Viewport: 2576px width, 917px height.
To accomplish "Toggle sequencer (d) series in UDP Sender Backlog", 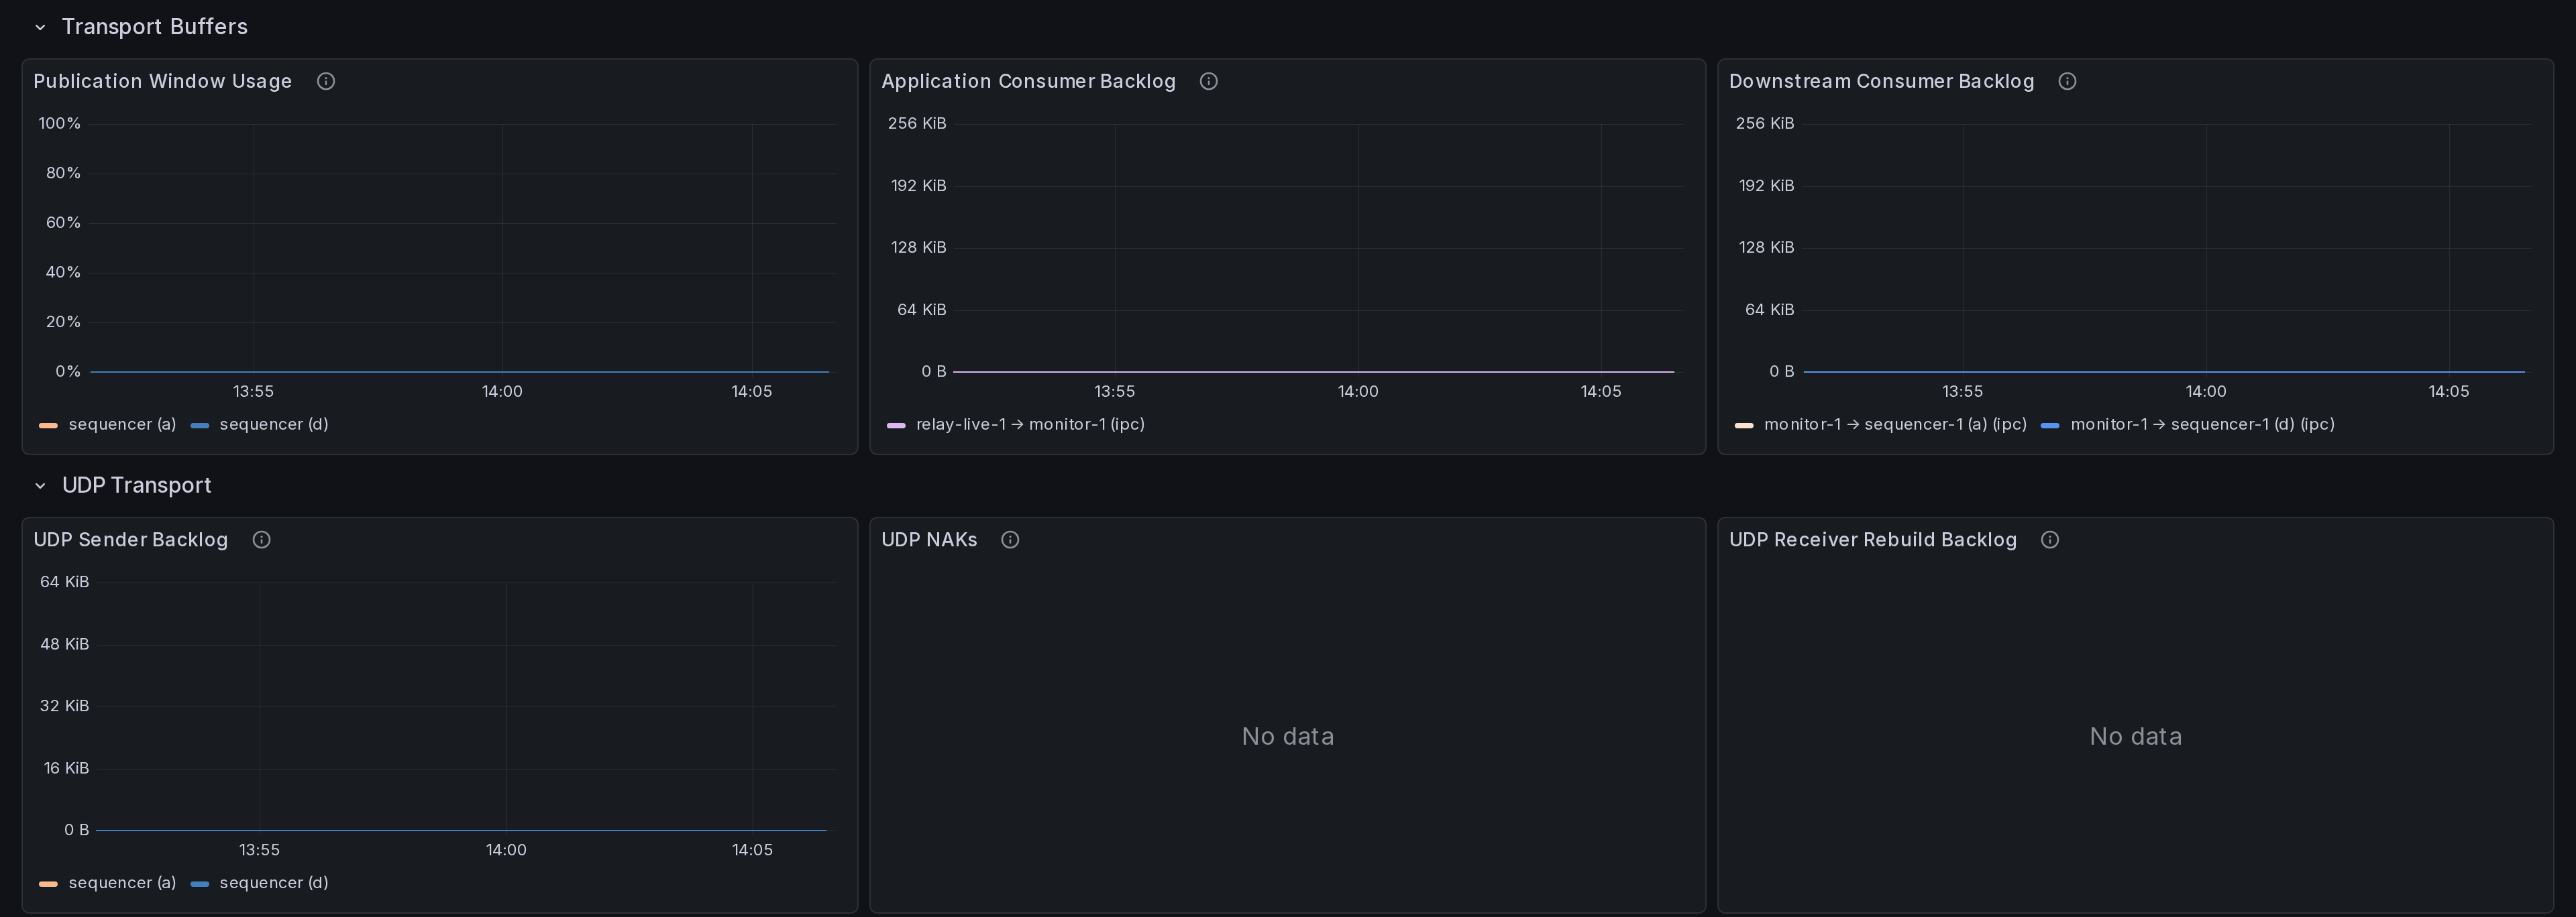I will [274, 883].
